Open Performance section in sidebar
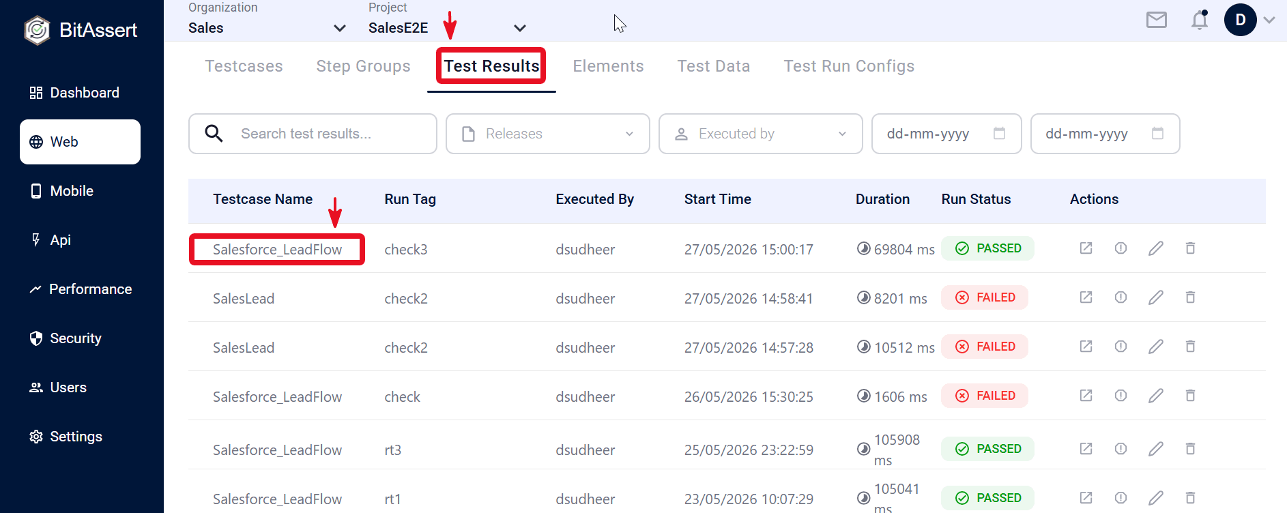 81,289
